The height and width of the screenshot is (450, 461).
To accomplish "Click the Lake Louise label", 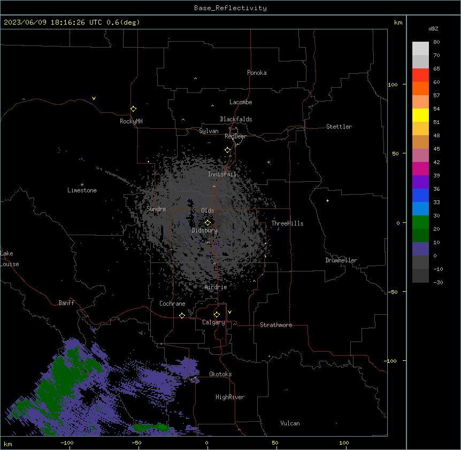I will pos(10,259).
